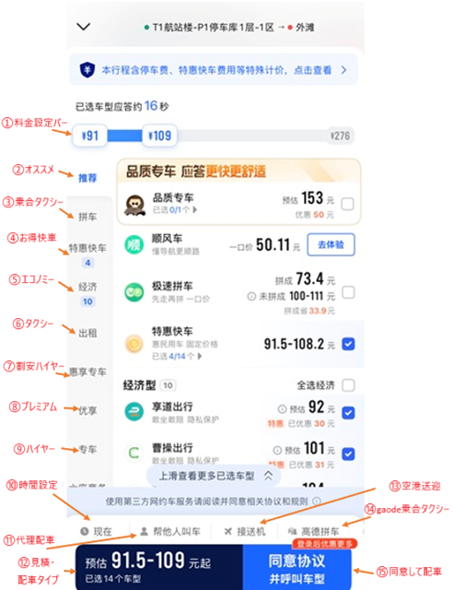Viewport: 454px width, 590px height.
Task: Tap the 享道出行 teal logo
Action: 134,412
